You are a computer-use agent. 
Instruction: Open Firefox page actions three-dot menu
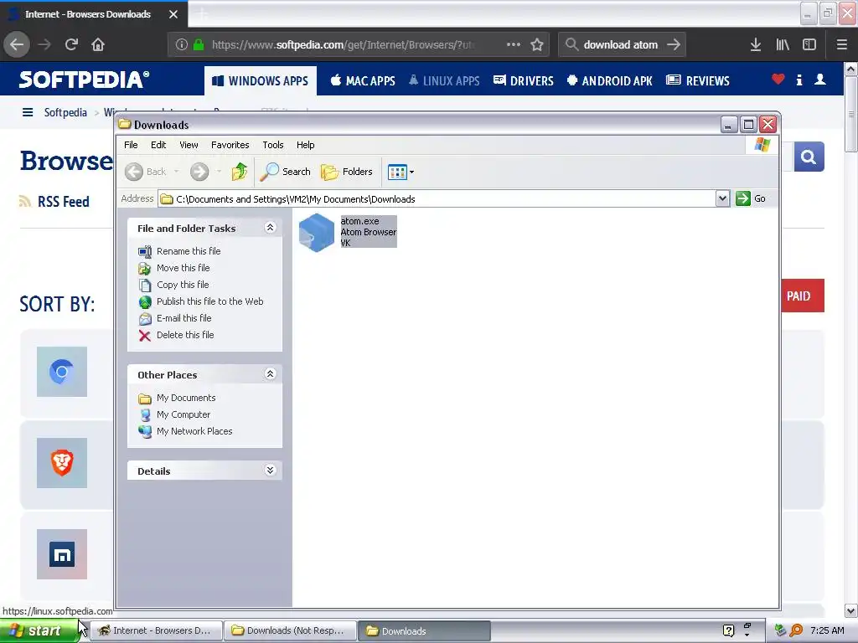point(514,44)
